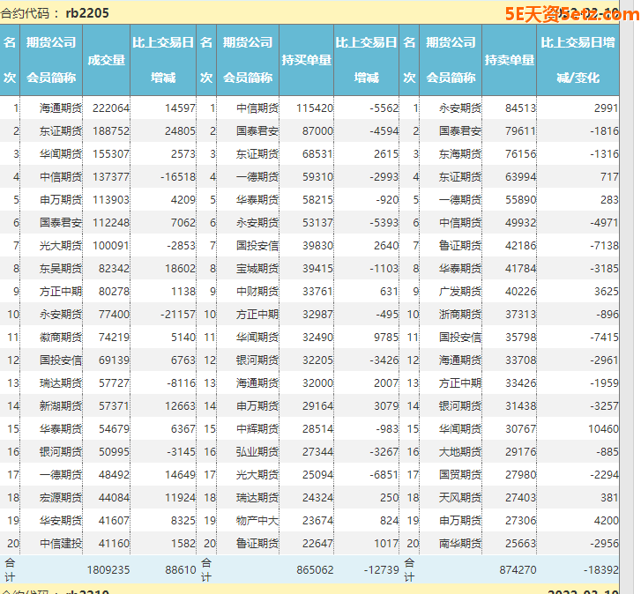Click the total volume 1809235
Viewport: 641px width, 594px height.
(108, 570)
